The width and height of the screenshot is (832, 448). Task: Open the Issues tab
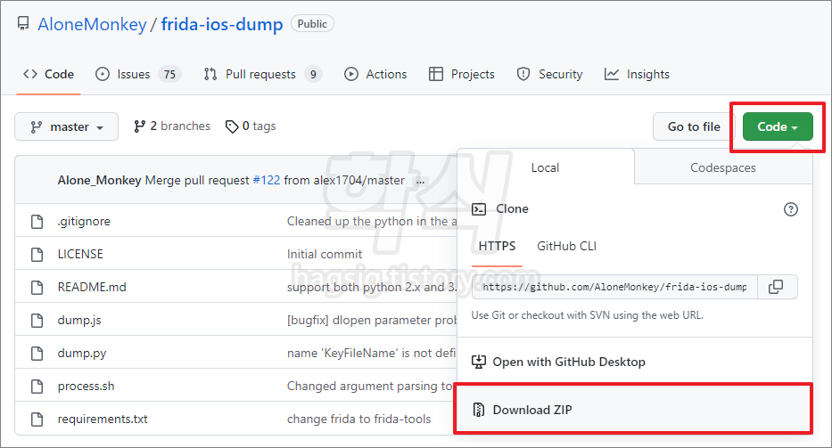(x=138, y=74)
